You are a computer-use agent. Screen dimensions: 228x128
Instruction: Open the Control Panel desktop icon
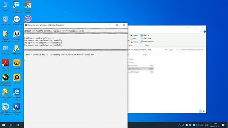(x=6, y=50)
